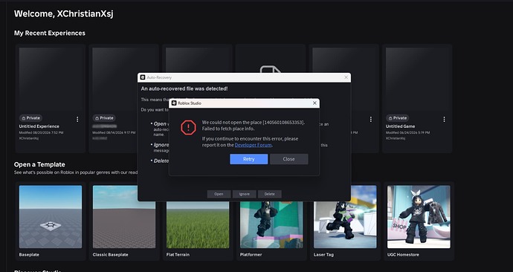Click Delete in the Auto-Recovery dialog
This screenshot has width=513, height=272.
(269, 194)
